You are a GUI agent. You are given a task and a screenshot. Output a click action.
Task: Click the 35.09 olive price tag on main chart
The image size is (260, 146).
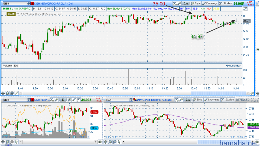click(x=11, y=14)
